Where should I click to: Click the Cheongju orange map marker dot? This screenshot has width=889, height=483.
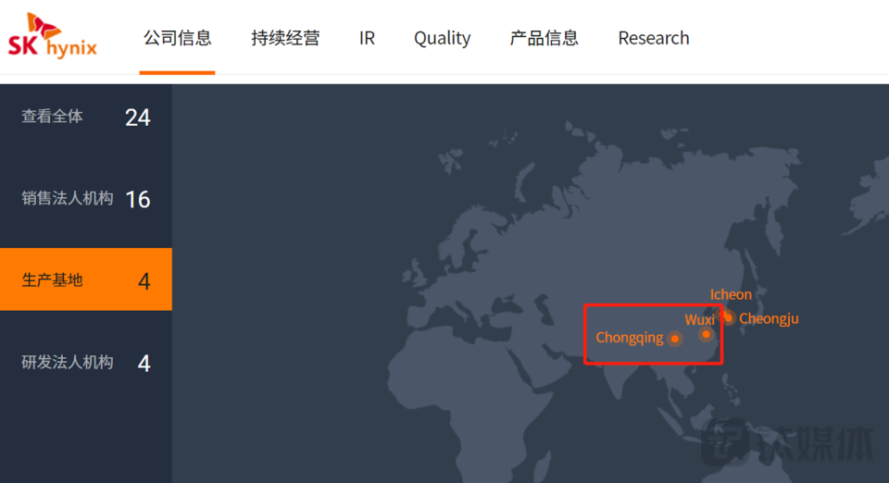(729, 318)
